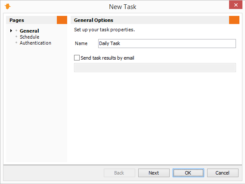Click the arrow marker next to General

coord(11,31)
